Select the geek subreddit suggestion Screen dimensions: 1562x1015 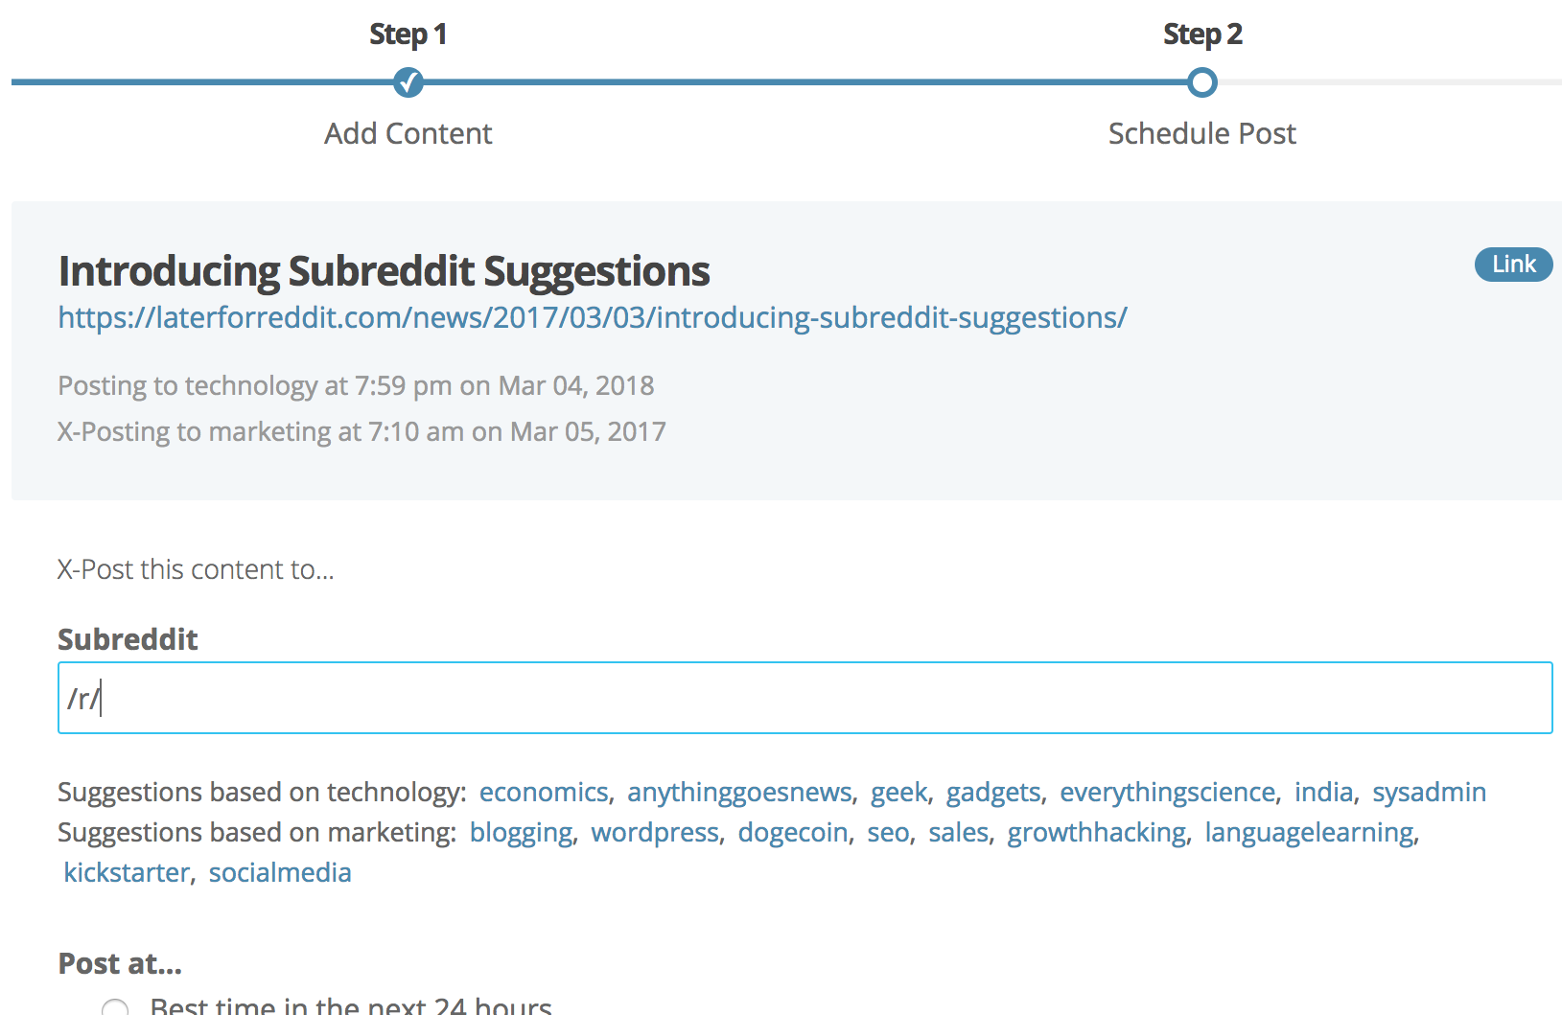point(898,792)
